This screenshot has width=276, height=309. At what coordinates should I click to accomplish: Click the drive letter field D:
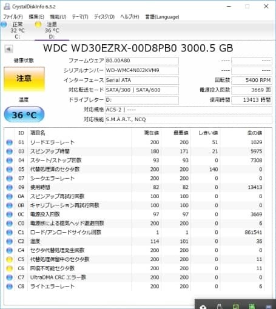coord(142,100)
